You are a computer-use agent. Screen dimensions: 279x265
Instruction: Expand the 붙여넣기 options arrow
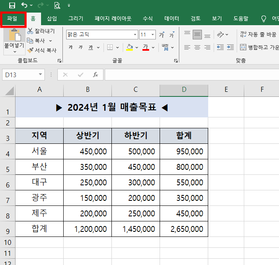15,52
